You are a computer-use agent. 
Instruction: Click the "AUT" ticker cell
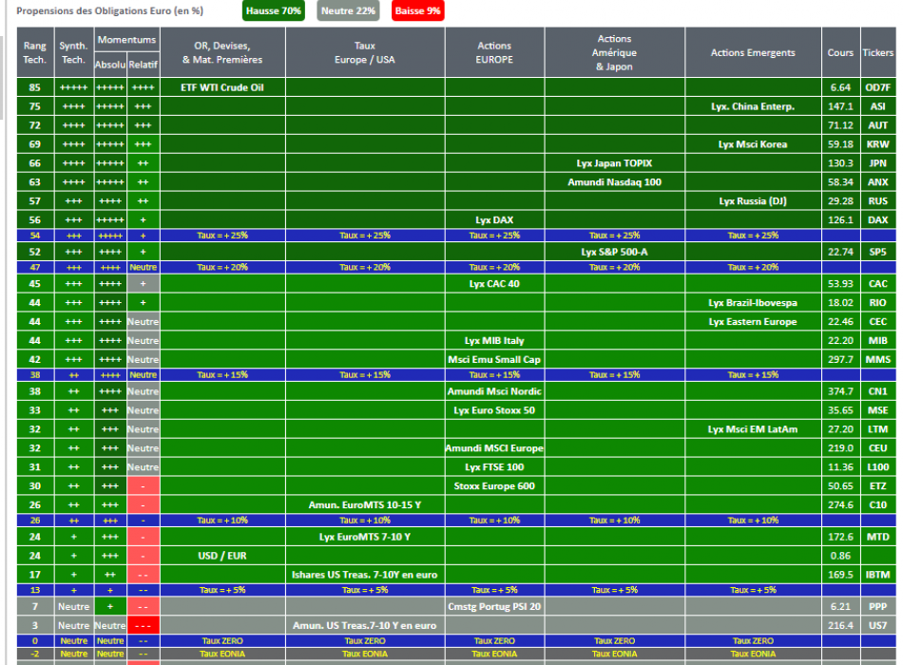[877, 125]
